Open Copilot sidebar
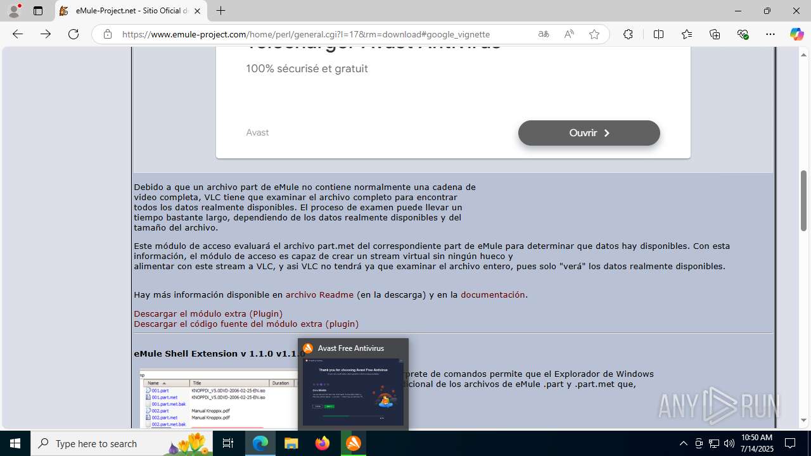The image size is (811, 456). 796,34
